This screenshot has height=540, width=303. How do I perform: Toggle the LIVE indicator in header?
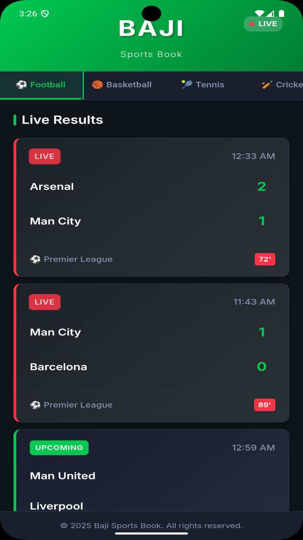click(x=263, y=24)
